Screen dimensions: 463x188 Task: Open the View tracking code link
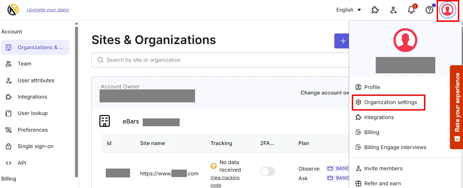(x=225, y=181)
